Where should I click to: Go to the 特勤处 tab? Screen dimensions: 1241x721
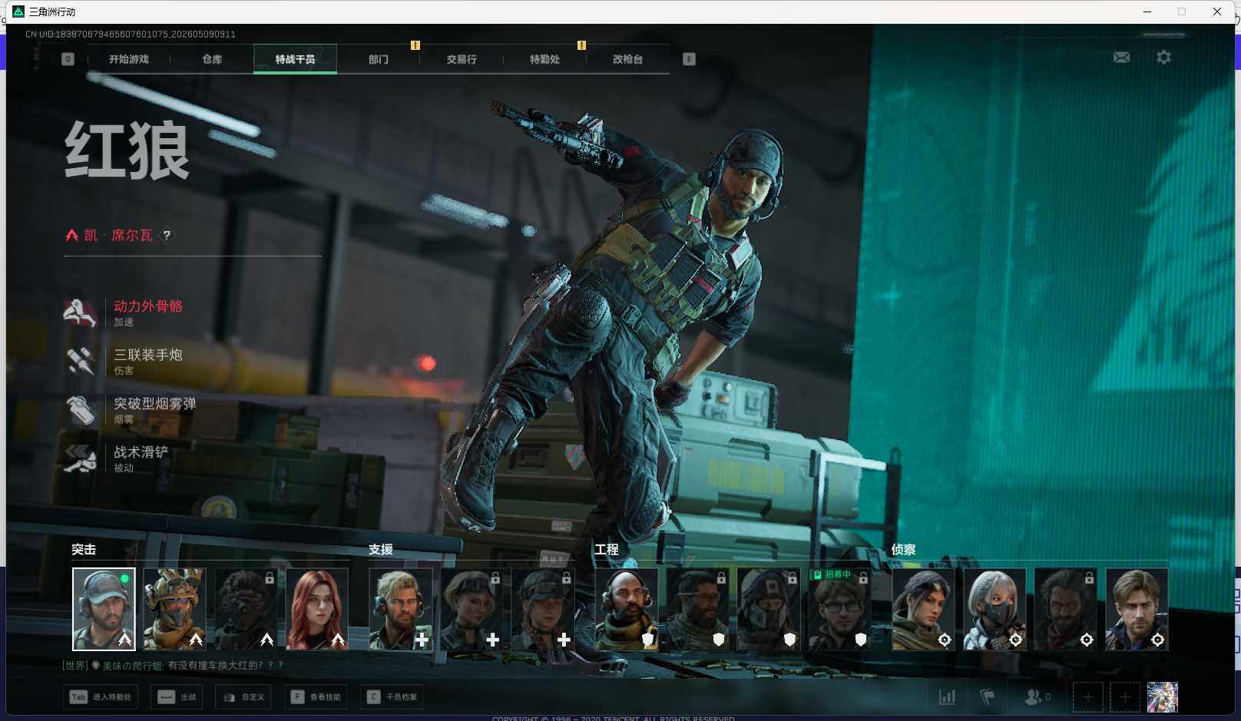544,59
